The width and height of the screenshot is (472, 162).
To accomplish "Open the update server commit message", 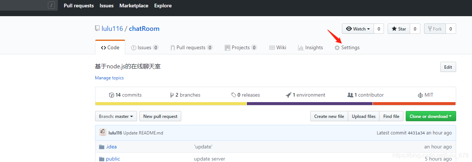I will [210, 159].
